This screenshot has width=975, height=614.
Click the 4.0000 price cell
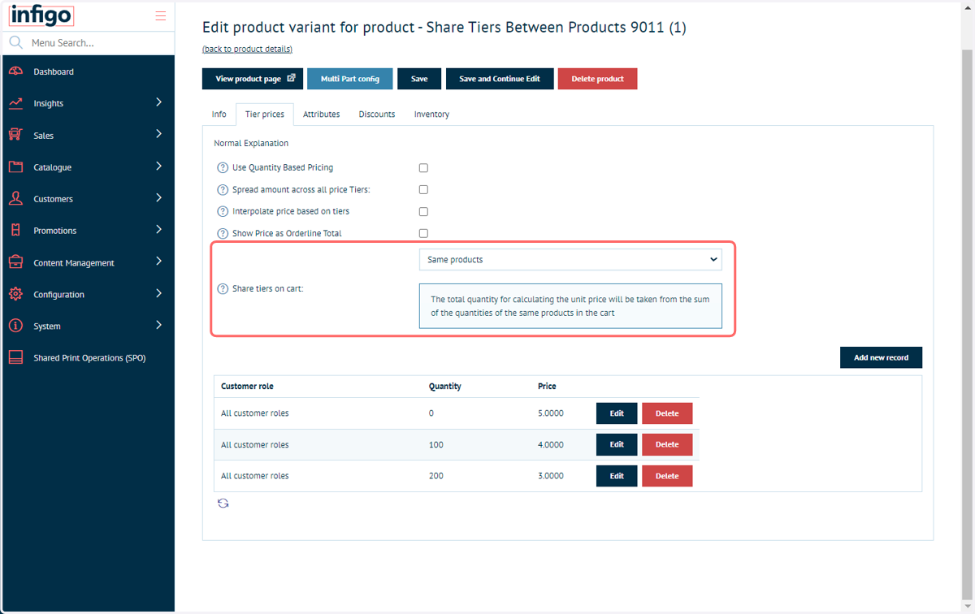(551, 445)
